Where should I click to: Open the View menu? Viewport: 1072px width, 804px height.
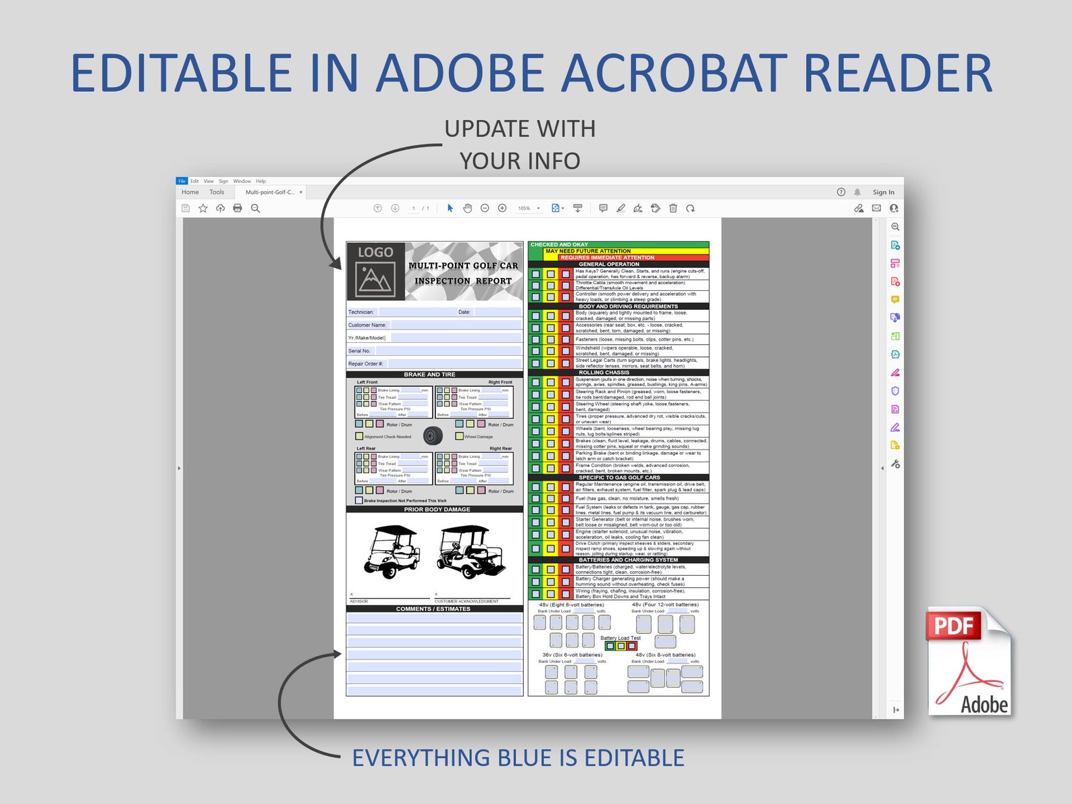coord(209,181)
